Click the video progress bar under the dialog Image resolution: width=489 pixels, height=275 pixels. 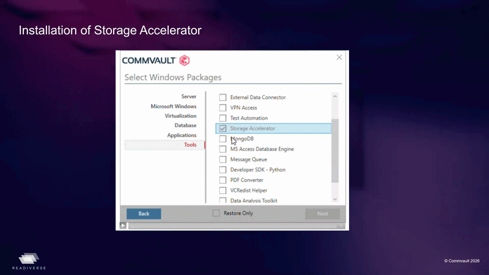(x=237, y=226)
